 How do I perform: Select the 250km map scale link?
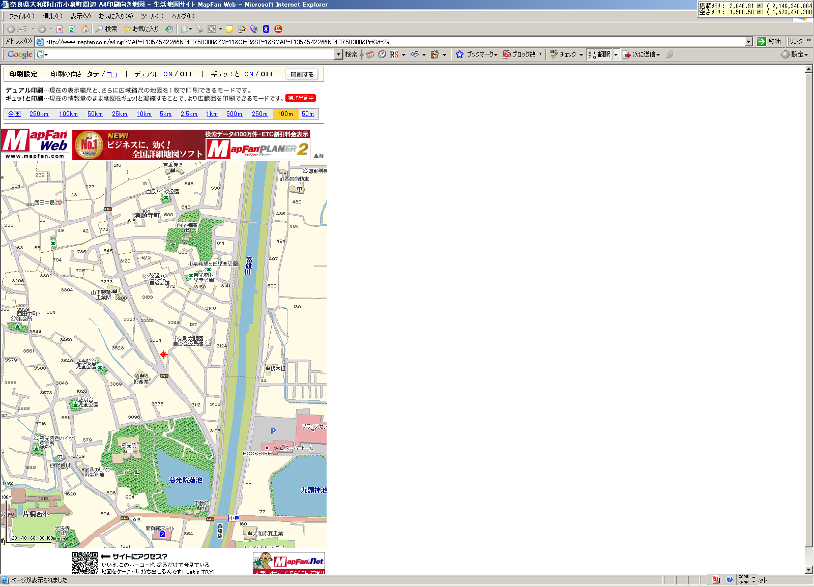39,114
